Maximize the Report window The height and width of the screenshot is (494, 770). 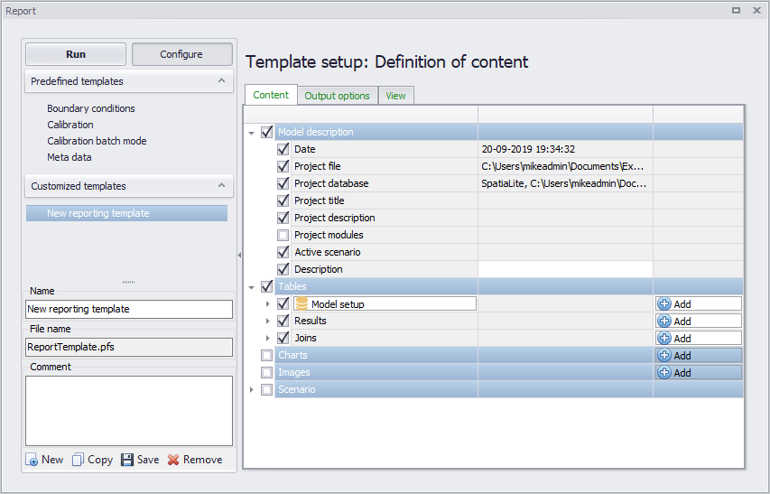pos(736,10)
